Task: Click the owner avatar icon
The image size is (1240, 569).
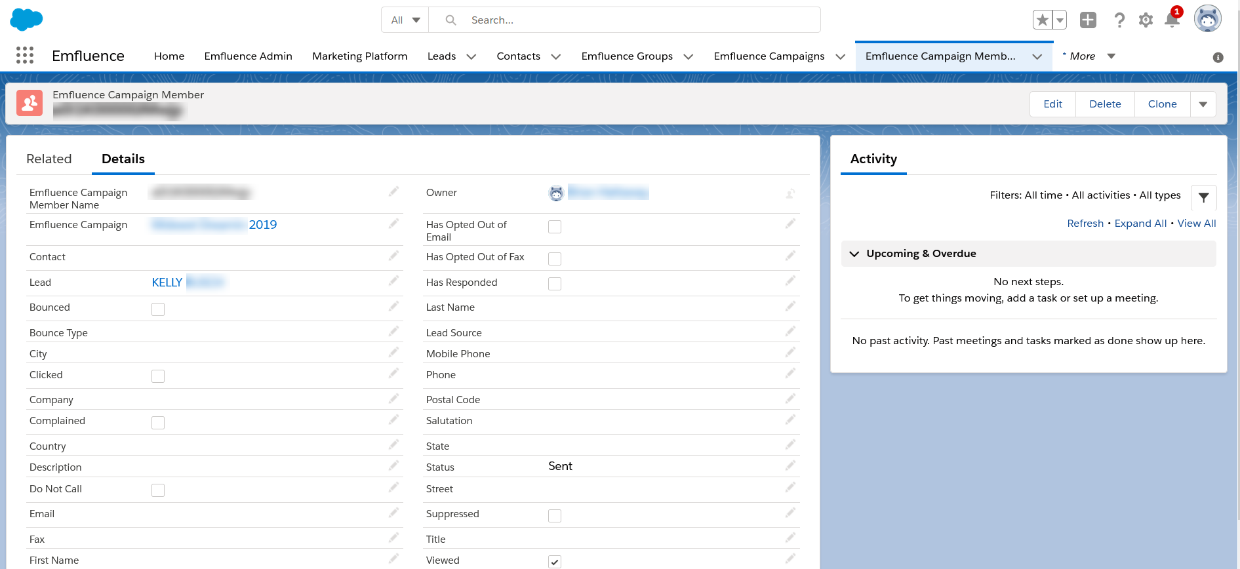Action: click(x=556, y=193)
